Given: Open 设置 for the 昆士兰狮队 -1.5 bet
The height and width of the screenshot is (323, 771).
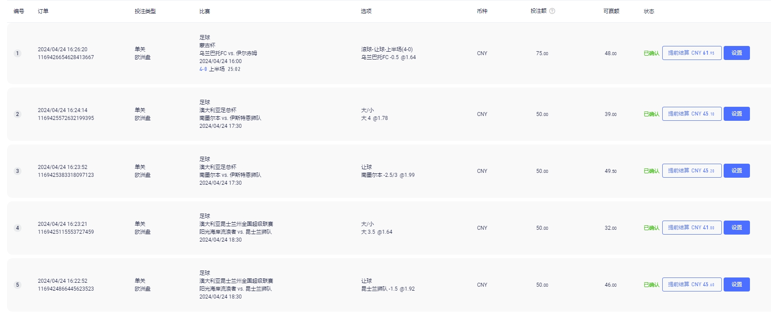Looking at the screenshot, I should tap(736, 284).
